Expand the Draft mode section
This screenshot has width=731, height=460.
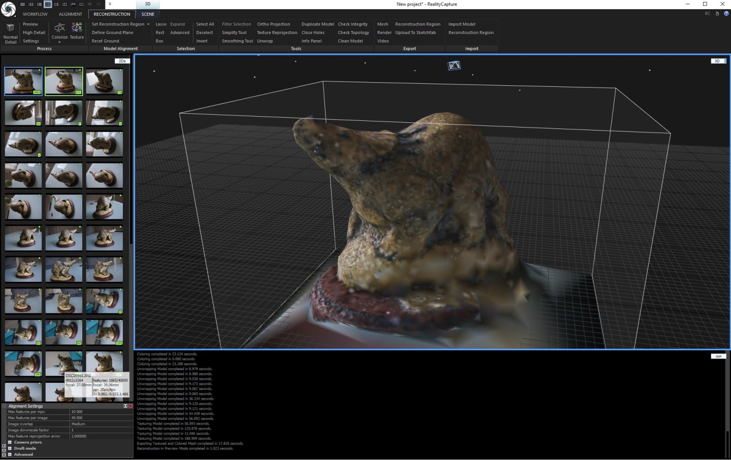10,448
